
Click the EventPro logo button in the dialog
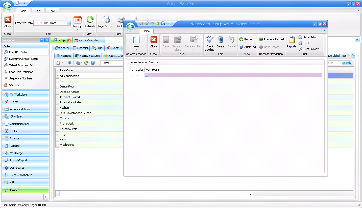[130, 26]
